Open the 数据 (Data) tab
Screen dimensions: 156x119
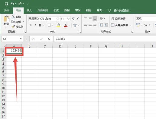67,10
